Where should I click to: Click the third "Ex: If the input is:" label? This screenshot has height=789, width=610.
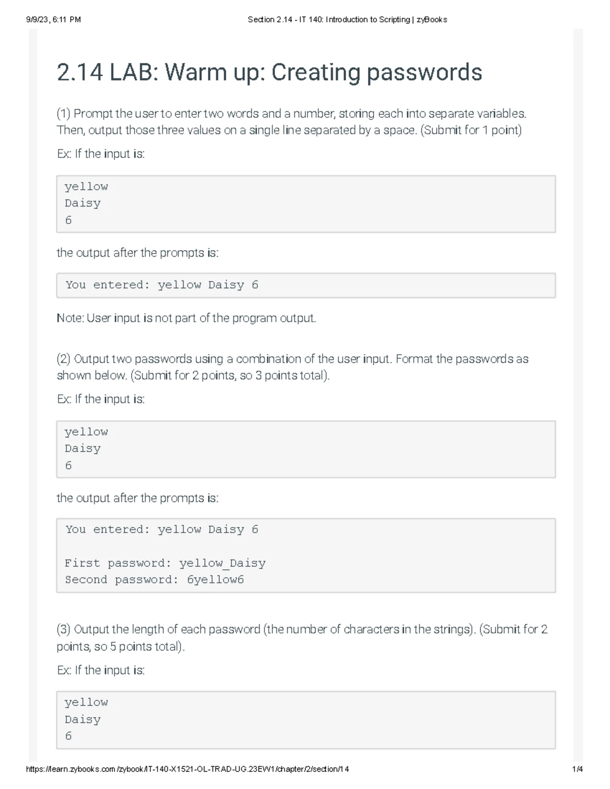101,670
